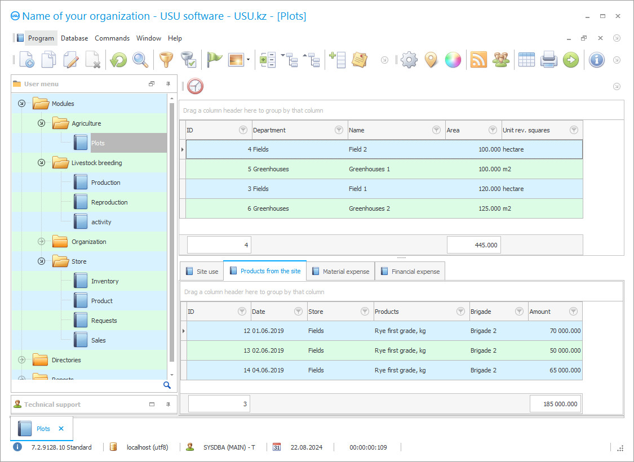This screenshot has width=634, height=462.
Task: Select the Greenhouses 2 row
Action: 384,208
